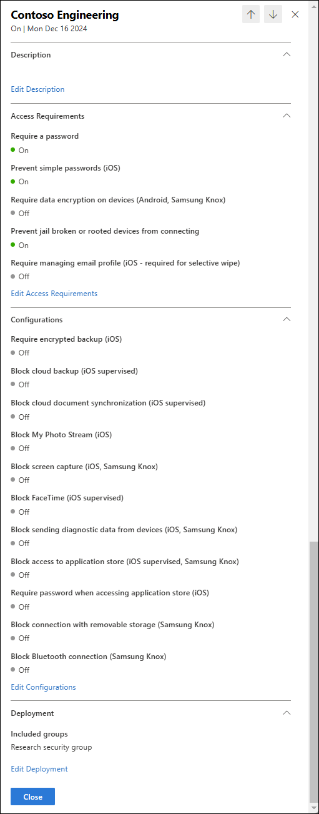Screen dimensions: 319x814
Task: Select the Research security group text
Action: (x=51, y=747)
